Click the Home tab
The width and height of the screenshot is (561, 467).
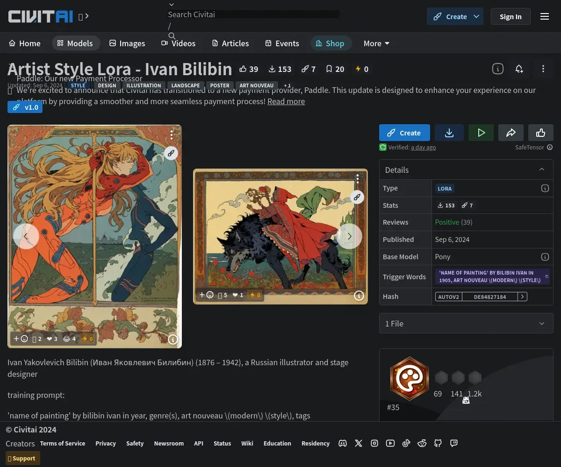click(x=25, y=43)
